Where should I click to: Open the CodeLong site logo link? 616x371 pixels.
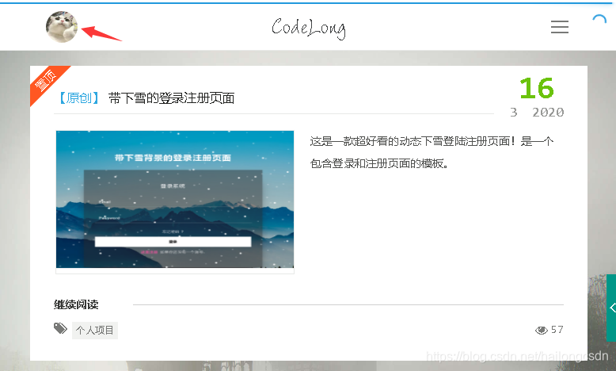tap(308, 28)
